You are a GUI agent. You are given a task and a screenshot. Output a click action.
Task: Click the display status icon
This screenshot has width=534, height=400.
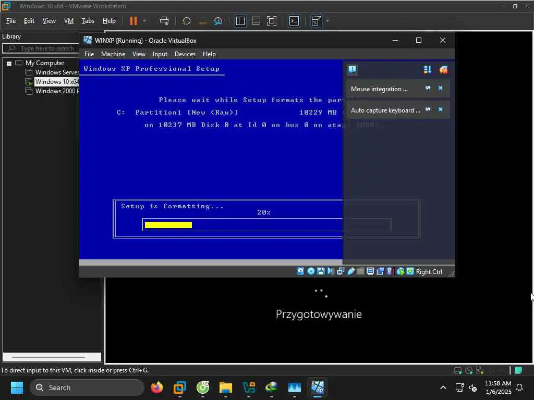coord(370,271)
